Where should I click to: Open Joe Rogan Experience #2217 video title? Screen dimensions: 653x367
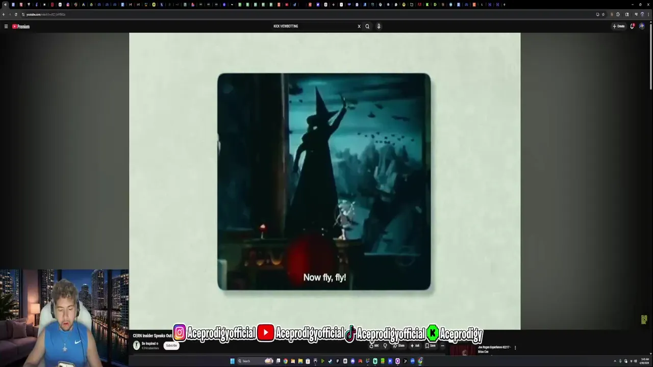pyautogui.click(x=494, y=349)
